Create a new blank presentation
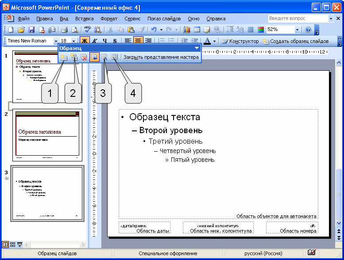The height and width of the screenshot is (260, 344). tap(11, 30)
